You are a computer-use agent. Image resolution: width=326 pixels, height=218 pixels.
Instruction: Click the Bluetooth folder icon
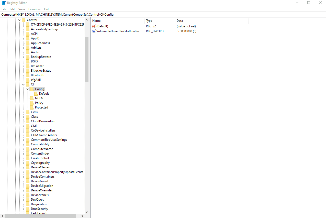point(28,75)
